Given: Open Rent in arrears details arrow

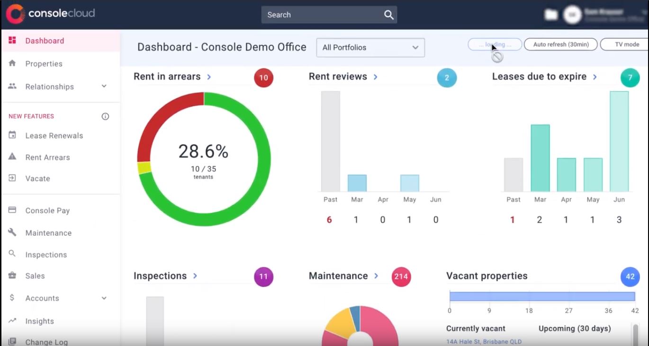Looking at the screenshot, I should [x=209, y=77].
